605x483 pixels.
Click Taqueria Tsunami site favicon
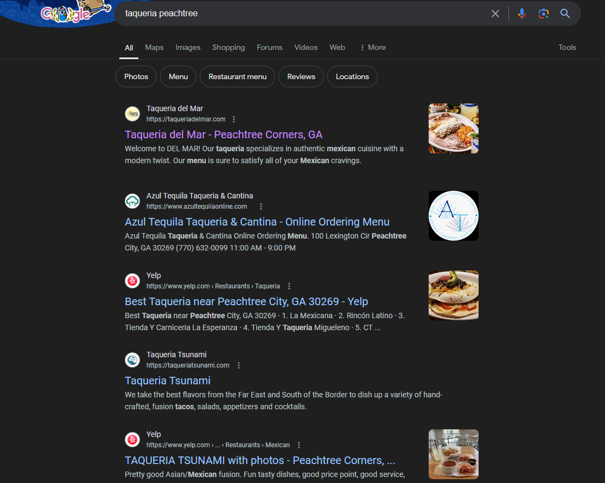(x=132, y=359)
